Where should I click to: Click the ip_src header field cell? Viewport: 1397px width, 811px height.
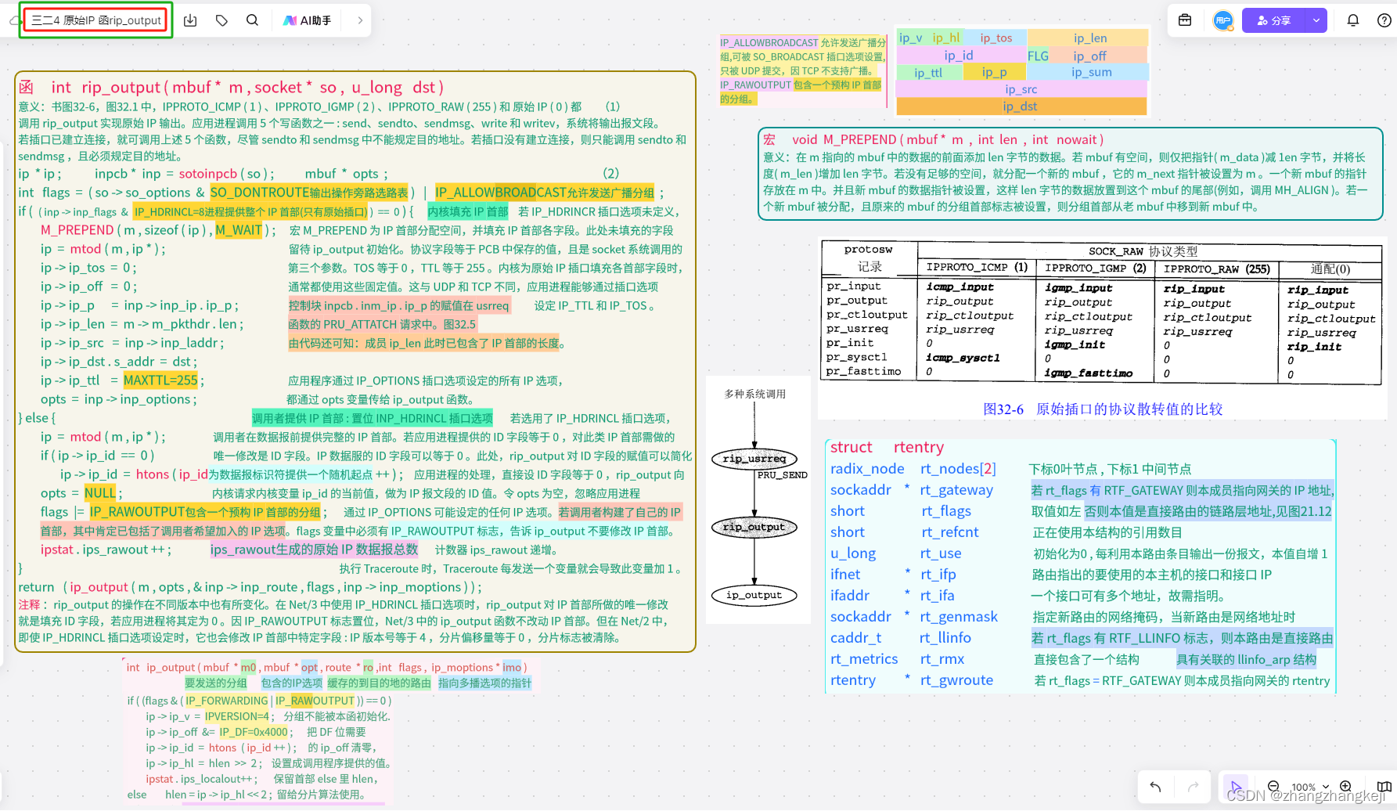coord(1021,88)
